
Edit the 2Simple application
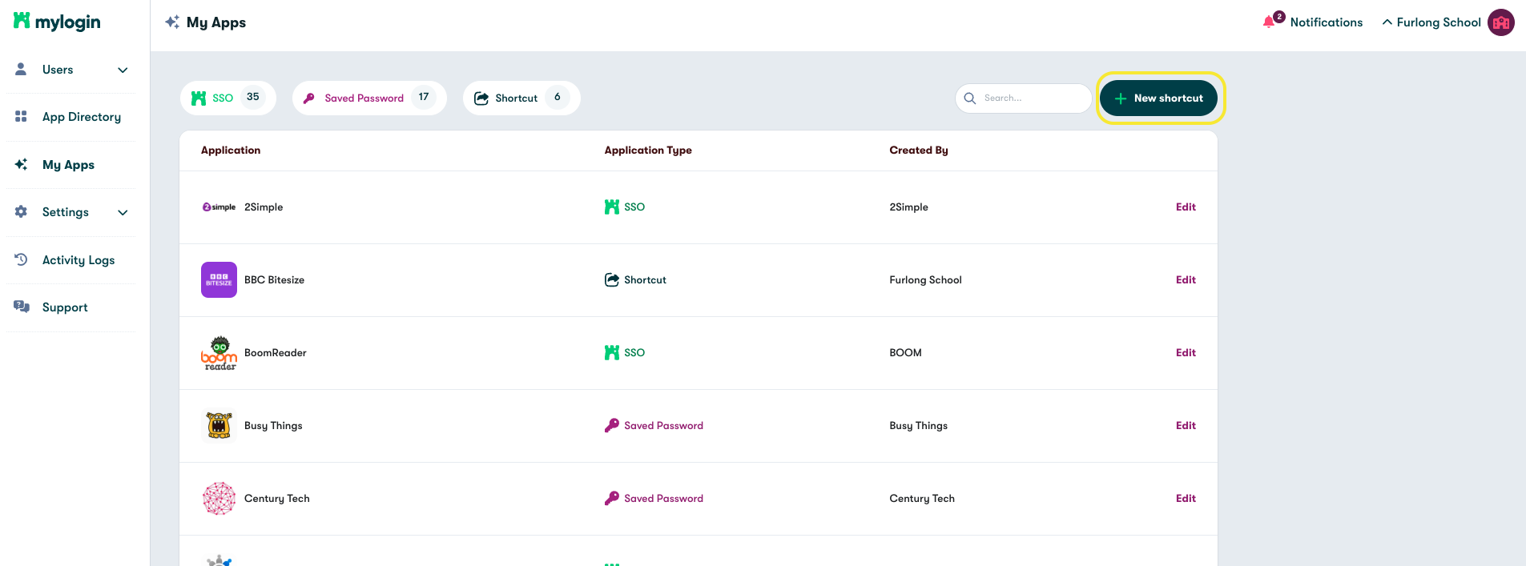(1186, 207)
